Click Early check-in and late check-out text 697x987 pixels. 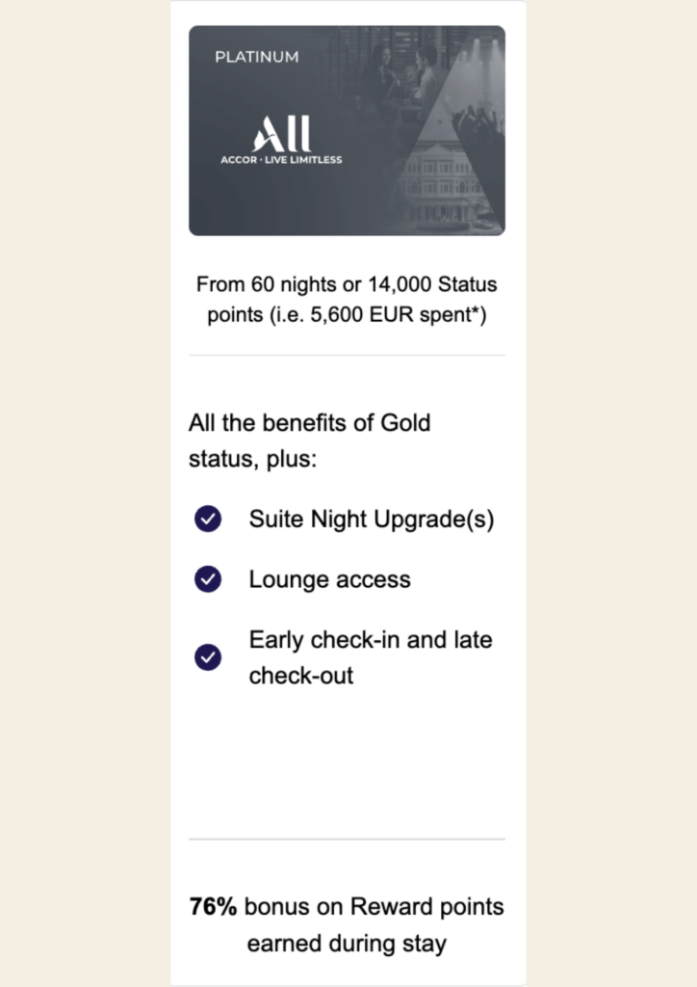pyautogui.click(x=371, y=657)
